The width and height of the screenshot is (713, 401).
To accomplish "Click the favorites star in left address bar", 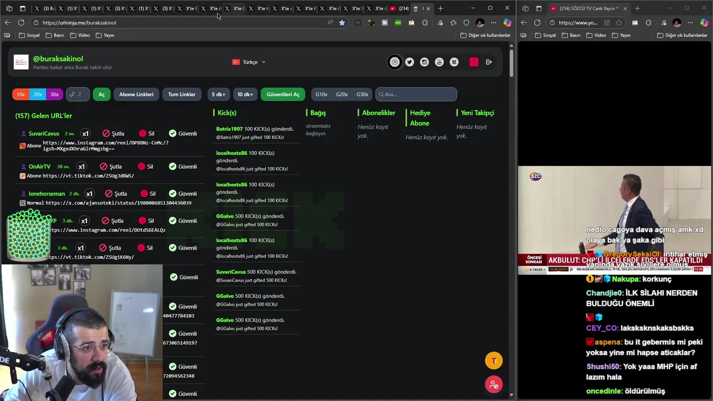I will (x=342, y=23).
